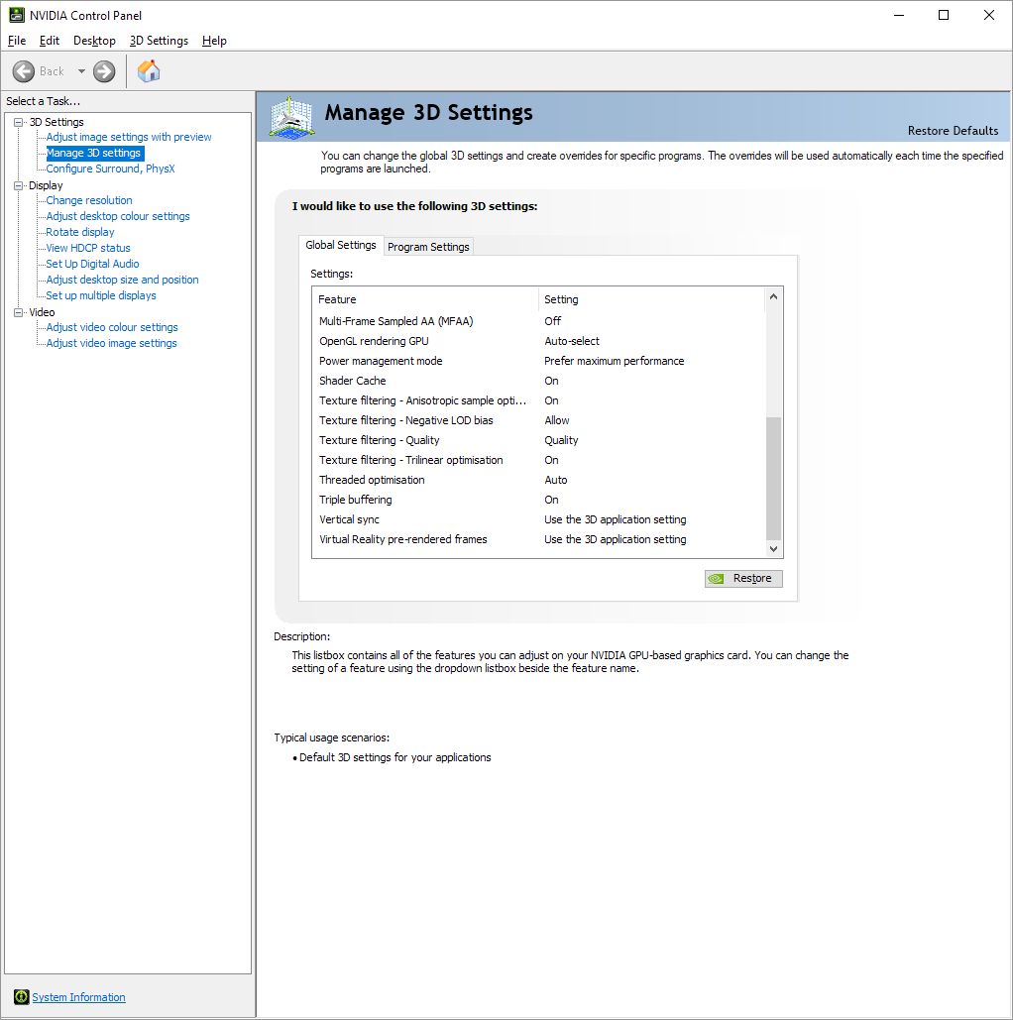Click the Manage 3D Settings header icon
Screen dimensions: 1013x1020
tap(291, 117)
